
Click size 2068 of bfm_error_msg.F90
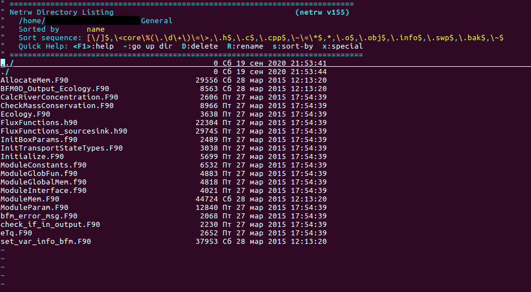pos(209,216)
